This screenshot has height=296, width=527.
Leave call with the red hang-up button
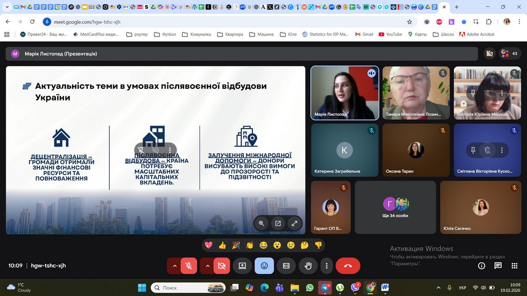coord(348,266)
